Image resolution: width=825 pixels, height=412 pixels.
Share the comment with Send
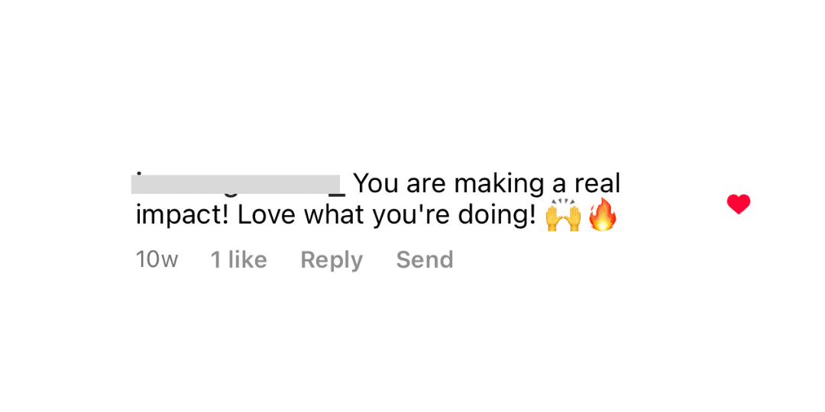tap(424, 260)
